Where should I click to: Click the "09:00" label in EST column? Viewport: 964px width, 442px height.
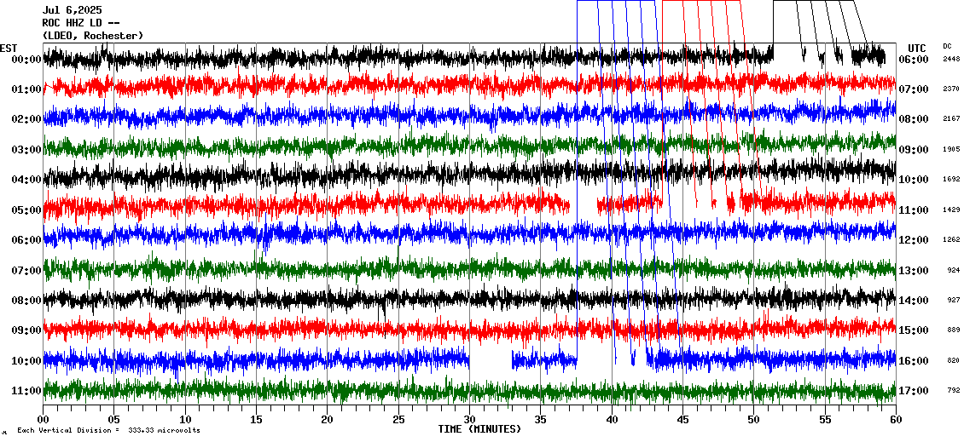coord(26,330)
